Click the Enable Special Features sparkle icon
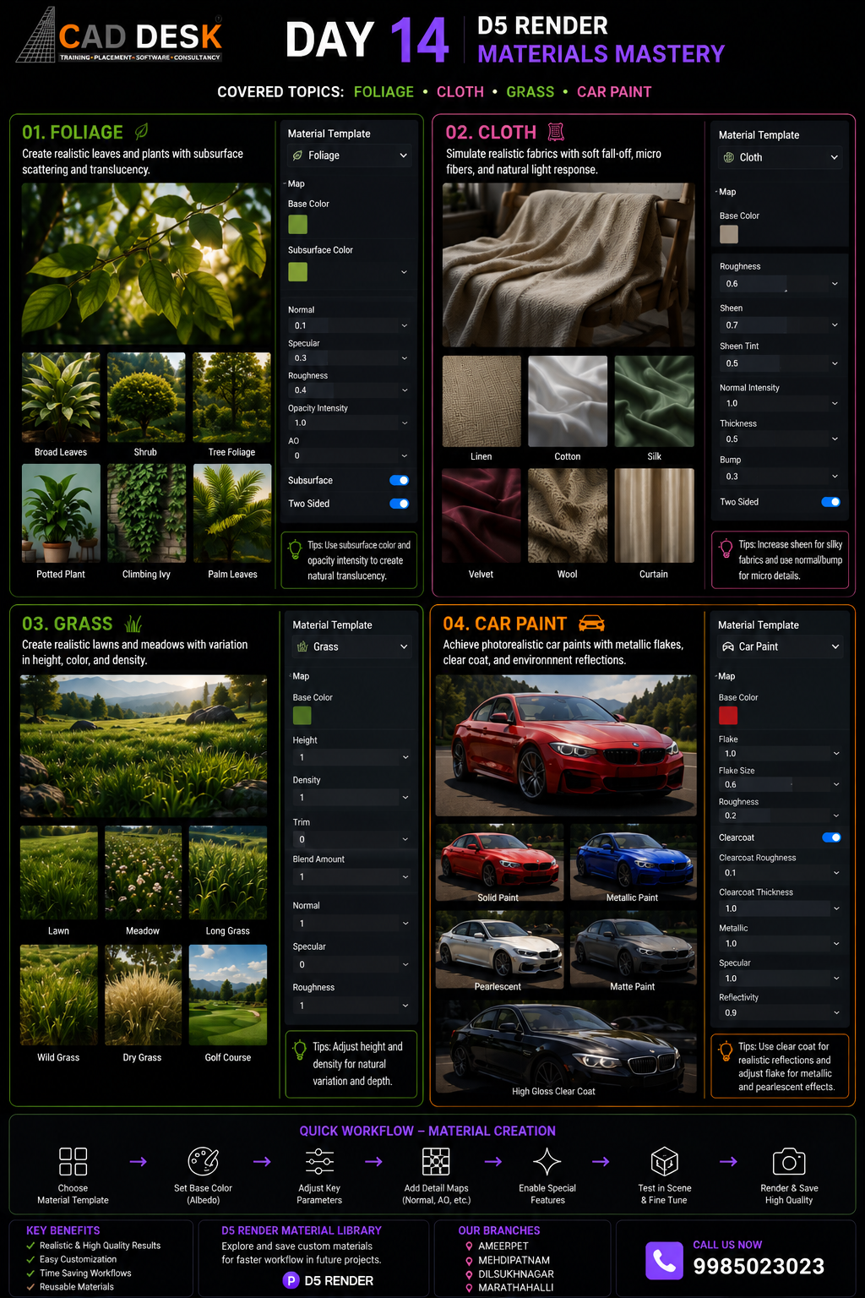865x1298 pixels. [x=547, y=1161]
